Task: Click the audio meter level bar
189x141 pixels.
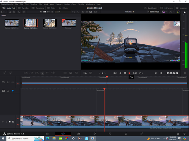Action: pyautogui.click(x=186, y=55)
